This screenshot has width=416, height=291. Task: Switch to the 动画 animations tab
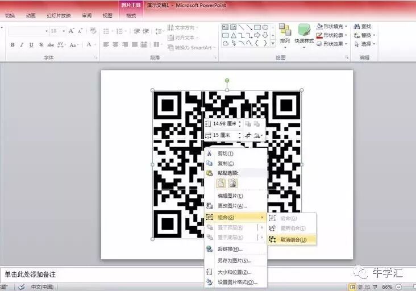[31, 15]
